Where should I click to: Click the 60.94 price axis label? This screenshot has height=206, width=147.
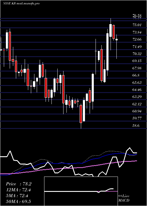click(137, 111)
